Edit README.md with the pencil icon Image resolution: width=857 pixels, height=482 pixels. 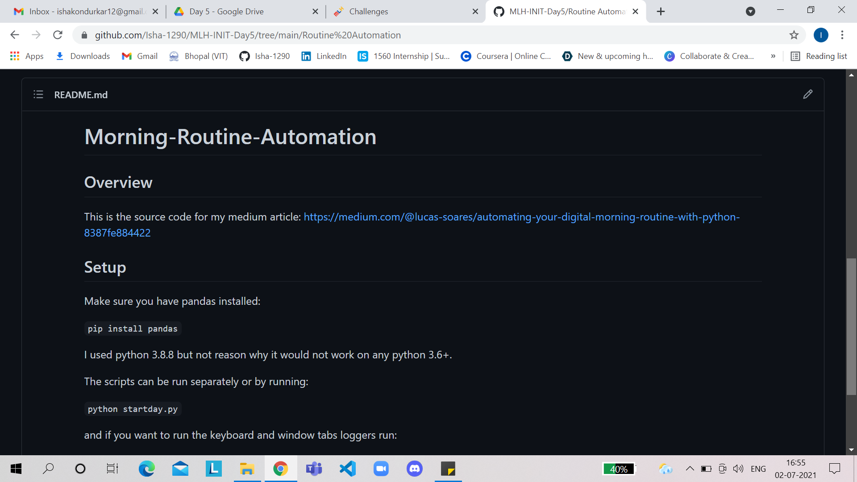click(x=807, y=94)
